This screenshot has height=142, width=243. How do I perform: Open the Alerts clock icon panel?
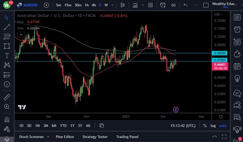click(x=237, y=29)
